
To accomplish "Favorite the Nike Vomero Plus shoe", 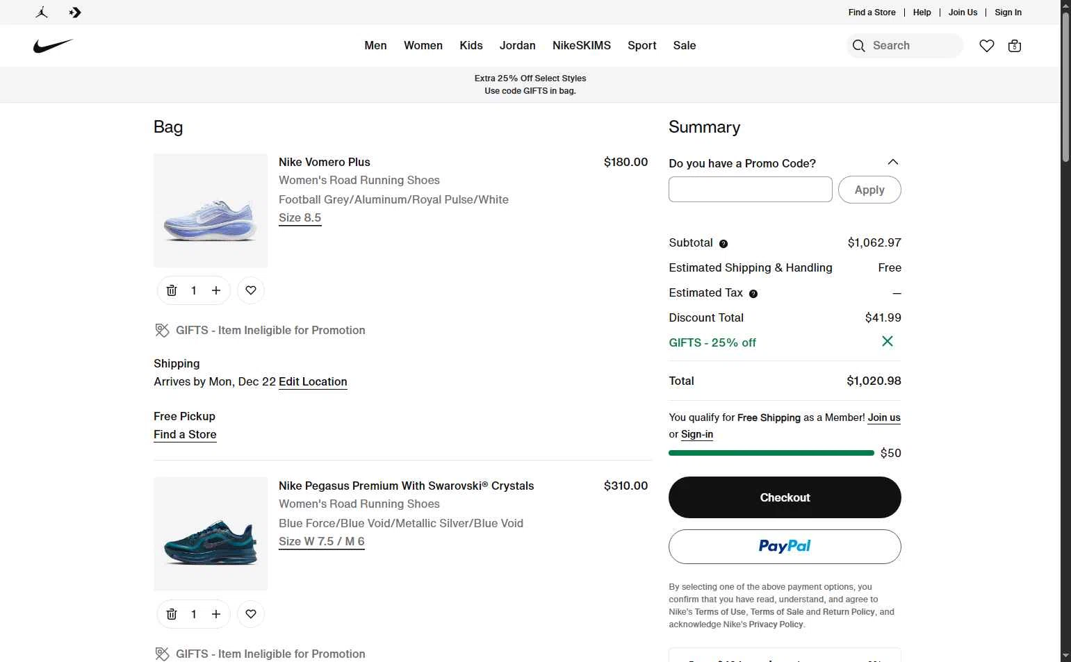I will tap(251, 290).
